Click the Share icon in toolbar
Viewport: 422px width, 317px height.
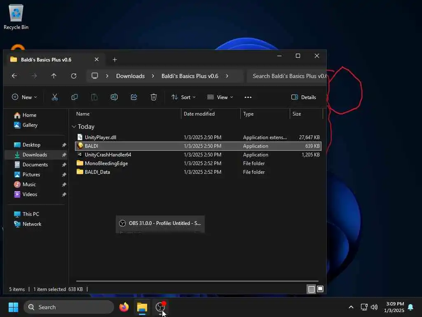pos(134,97)
